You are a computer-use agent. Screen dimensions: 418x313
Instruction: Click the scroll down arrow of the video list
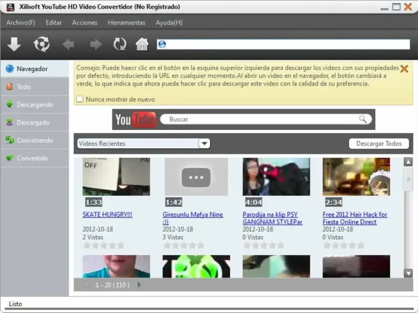point(408,273)
